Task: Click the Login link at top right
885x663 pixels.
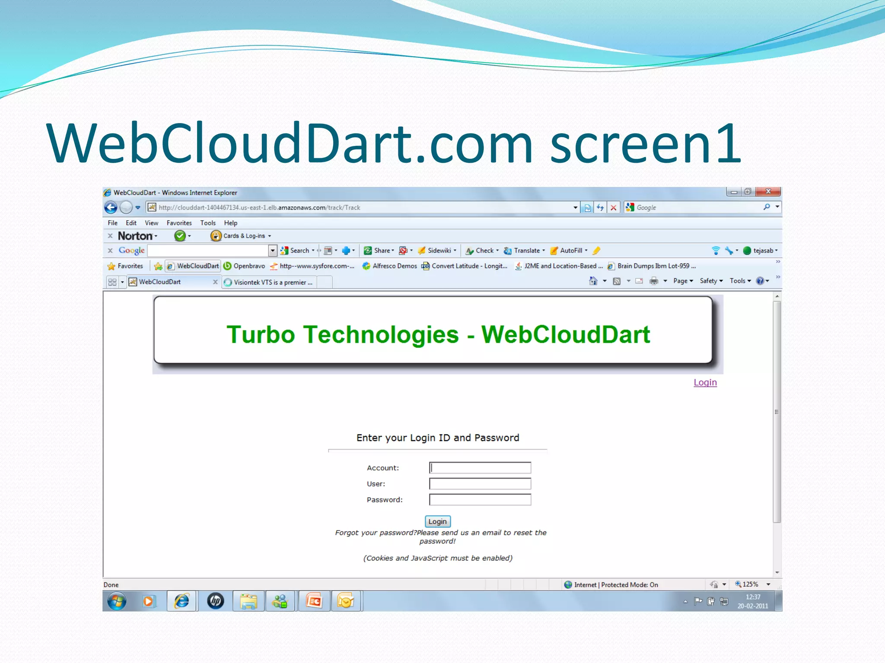Action: 705,382
